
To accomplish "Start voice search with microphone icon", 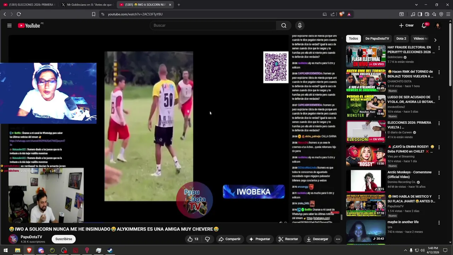I will coord(300,25).
